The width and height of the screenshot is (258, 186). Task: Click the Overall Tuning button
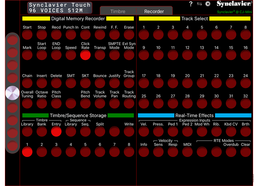point(27,103)
